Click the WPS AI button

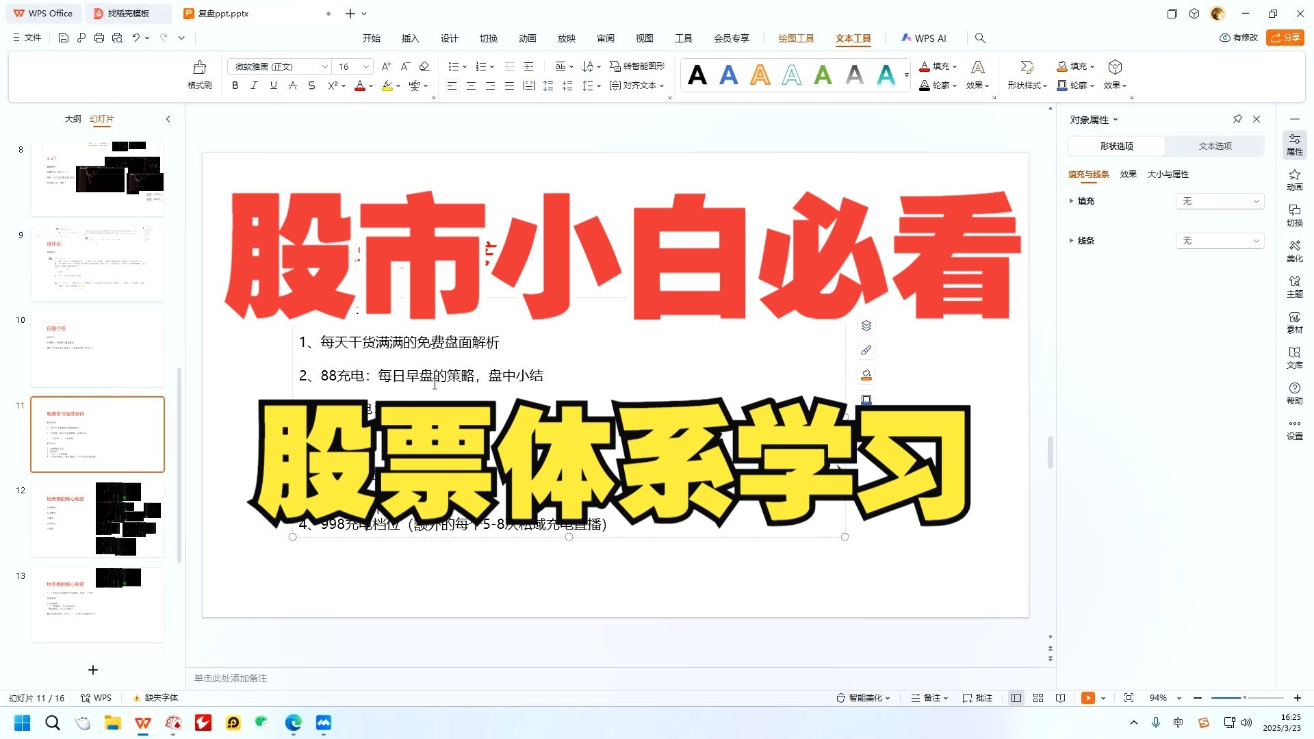point(923,38)
